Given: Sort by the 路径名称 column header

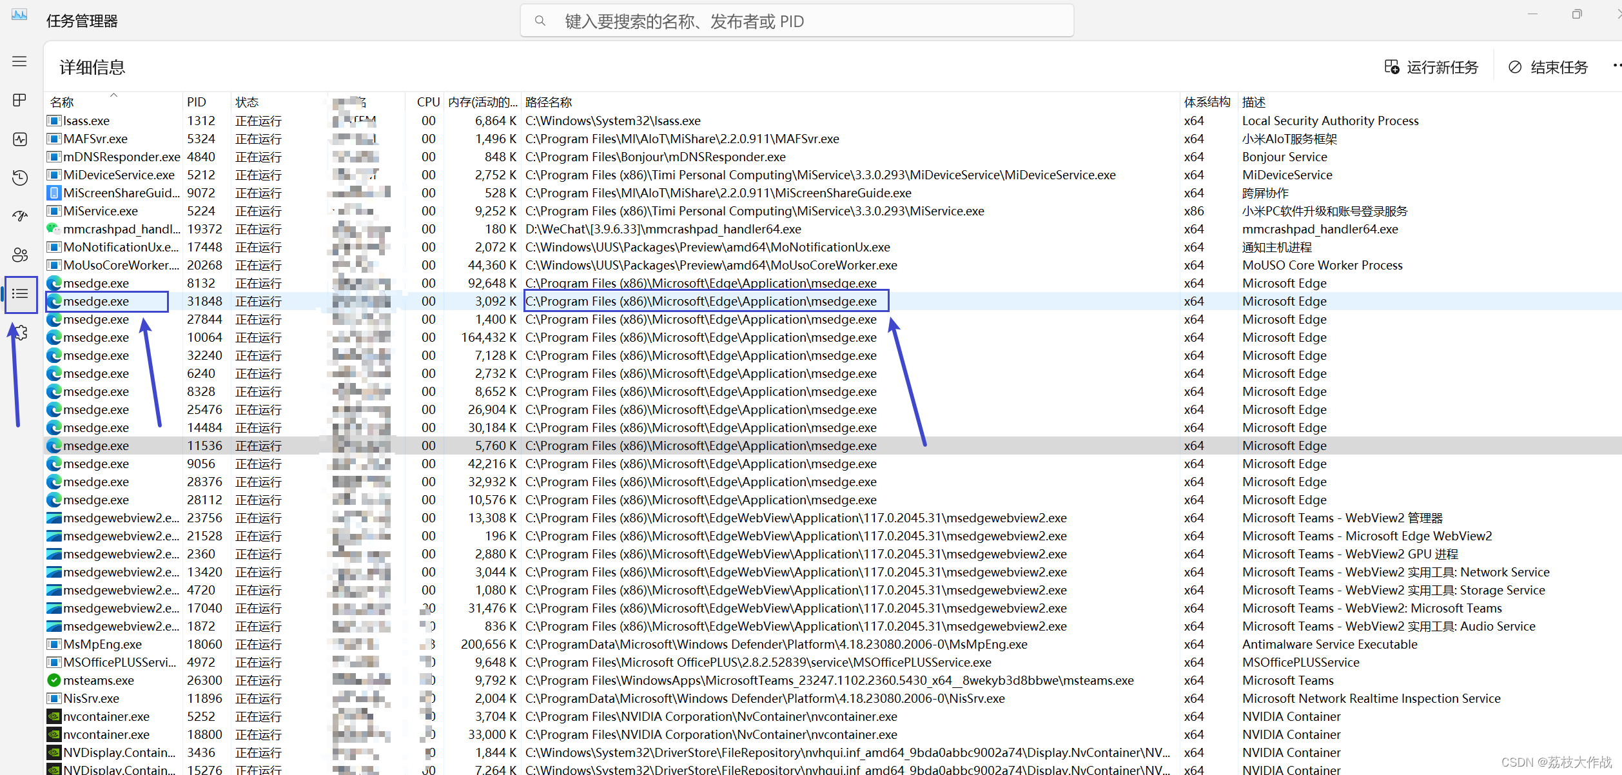Looking at the screenshot, I should 549,102.
